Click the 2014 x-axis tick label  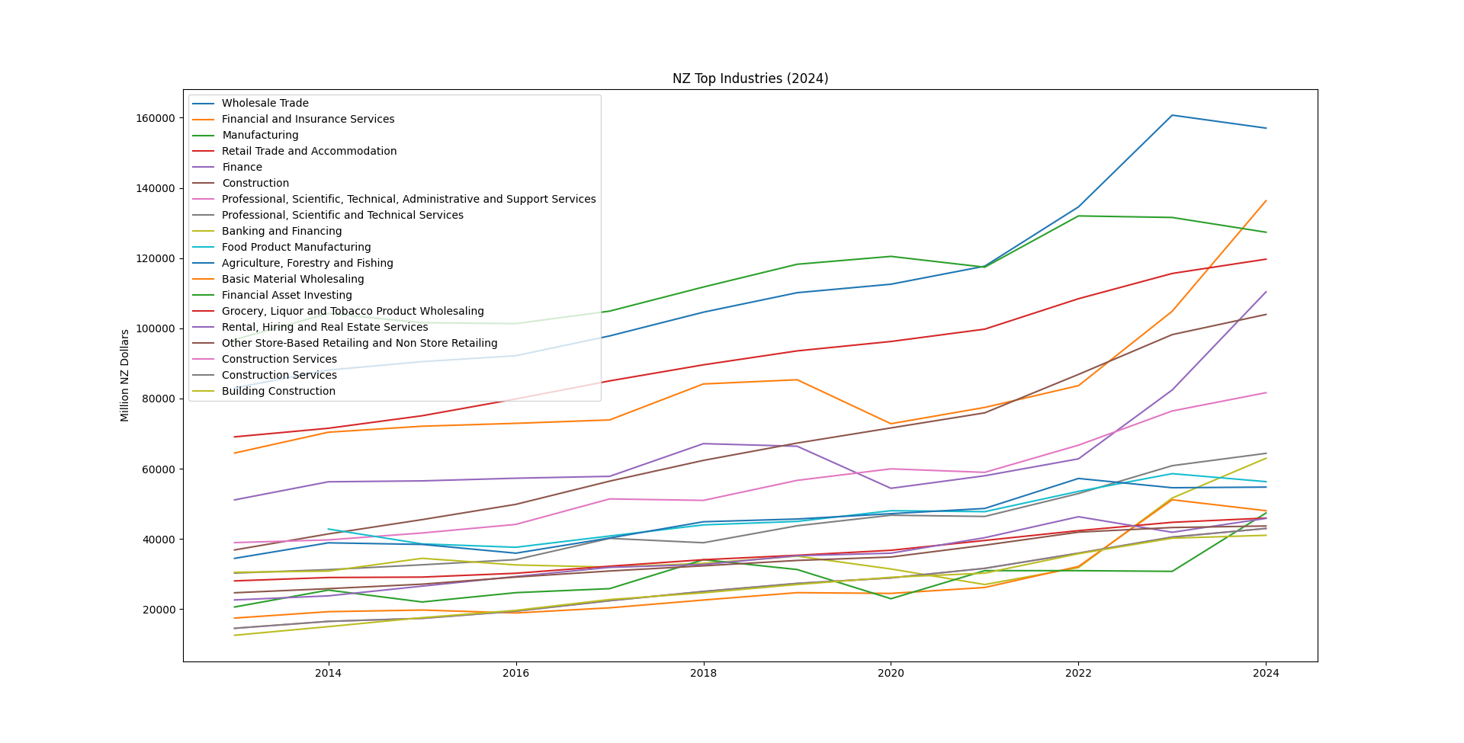tap(329, 674)
